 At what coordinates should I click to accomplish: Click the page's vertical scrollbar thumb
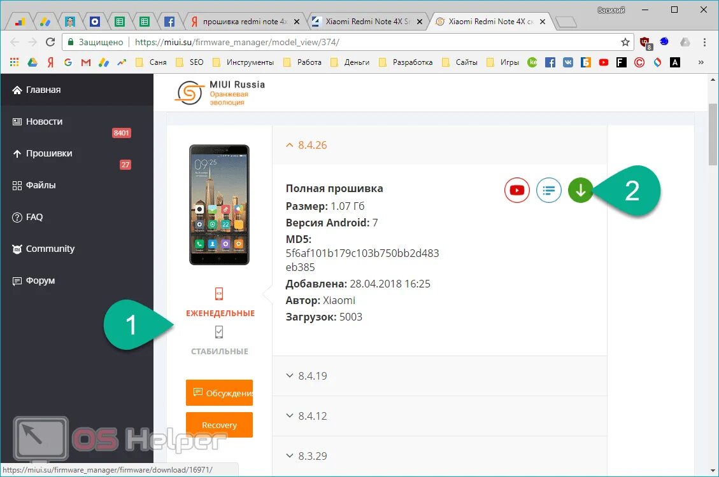[x=713, y=134]
